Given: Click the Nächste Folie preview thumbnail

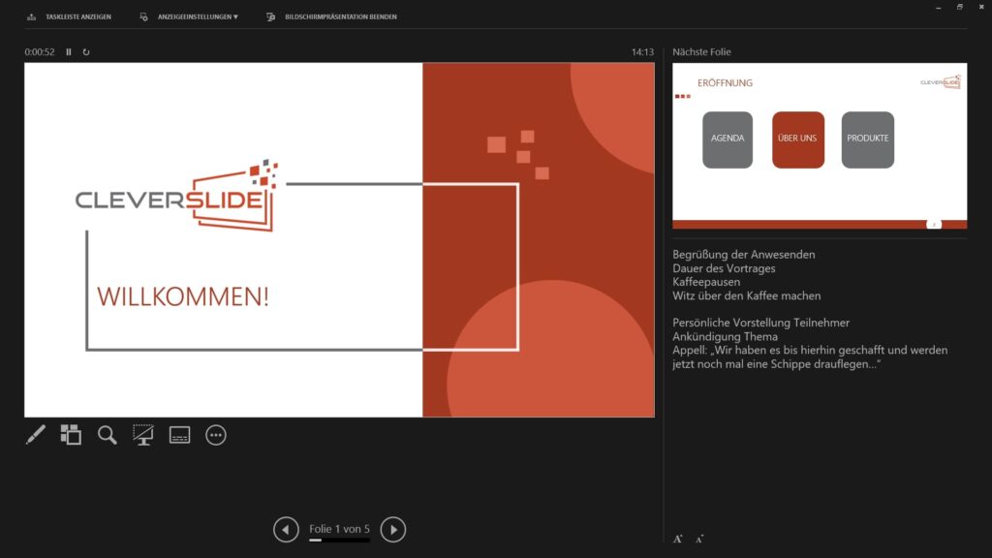Looking at the screenshot, I should (820, 145).
